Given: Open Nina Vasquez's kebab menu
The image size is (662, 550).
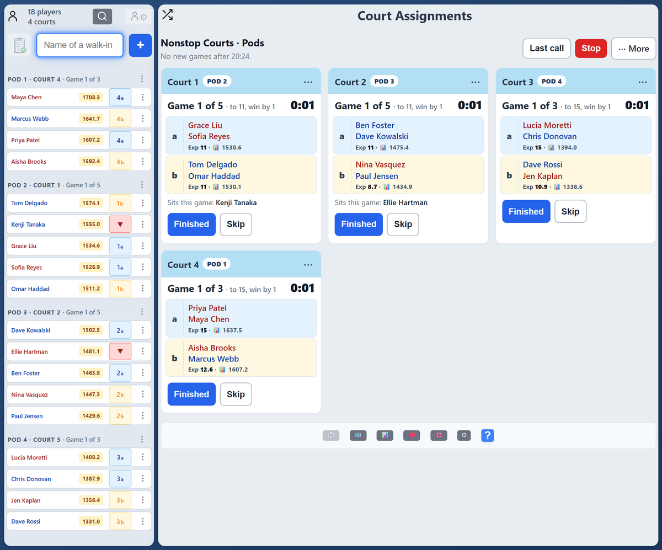Looking at the screenshot, I should coord(142,394).
